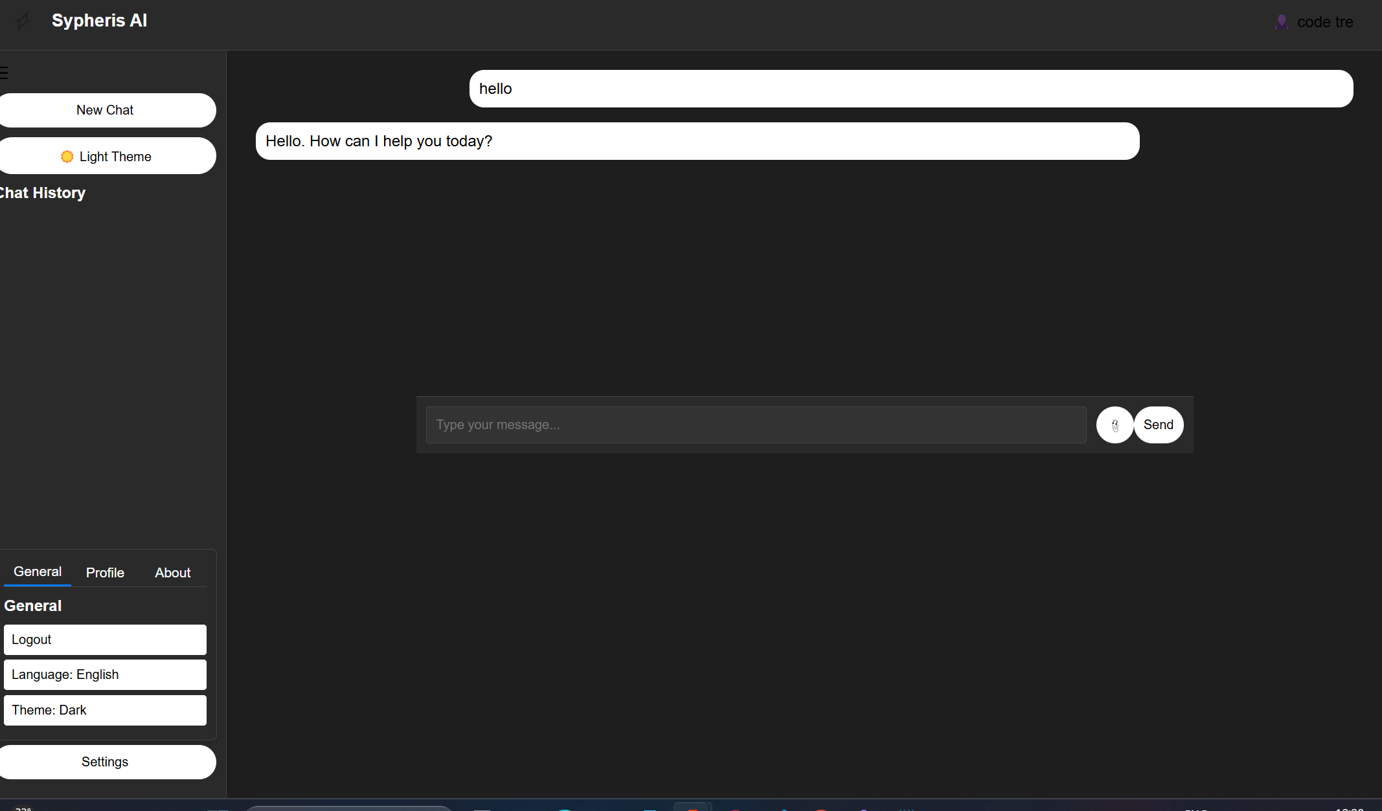Start a New Chat
1382x811 pixels.
[x=105, y=110]
